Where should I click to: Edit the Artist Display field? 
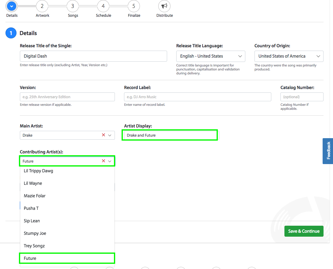pos(171,135)
